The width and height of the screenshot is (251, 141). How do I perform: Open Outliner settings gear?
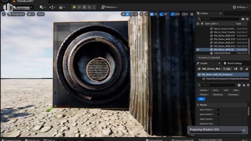click(x=247, y=19)
